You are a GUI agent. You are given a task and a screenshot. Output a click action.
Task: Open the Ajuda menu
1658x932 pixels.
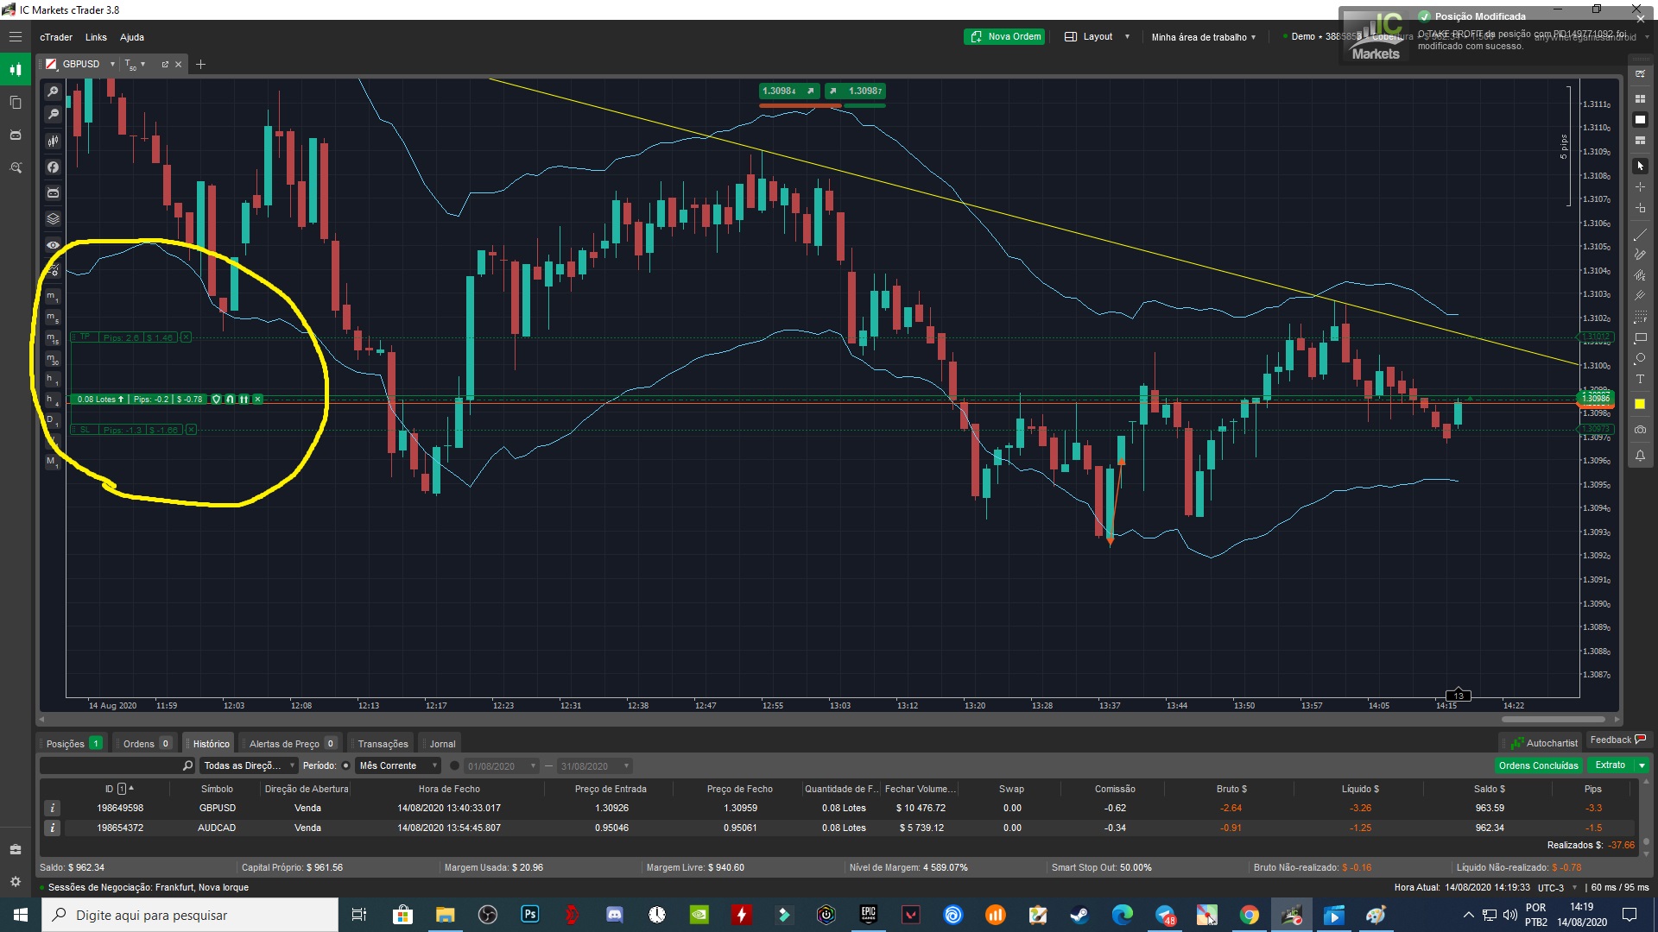132,37
